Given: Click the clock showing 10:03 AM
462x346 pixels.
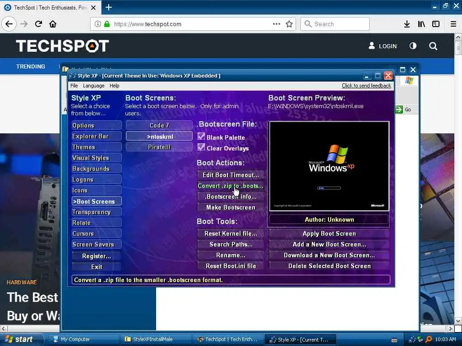Looking at the screenshot, I should (x=445, y=339).
